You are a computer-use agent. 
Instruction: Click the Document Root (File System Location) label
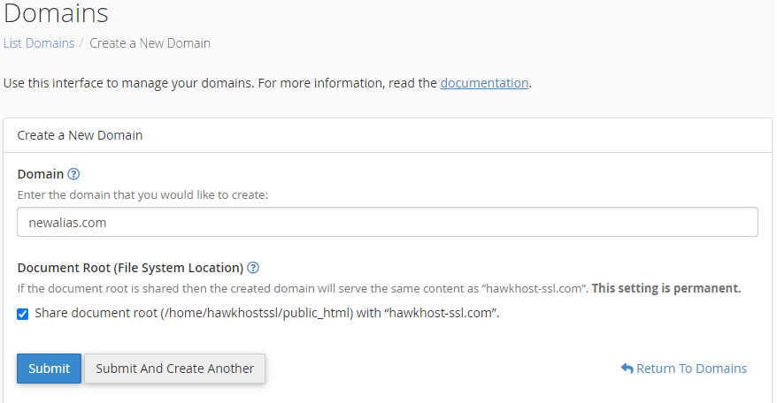click(130, 268)
